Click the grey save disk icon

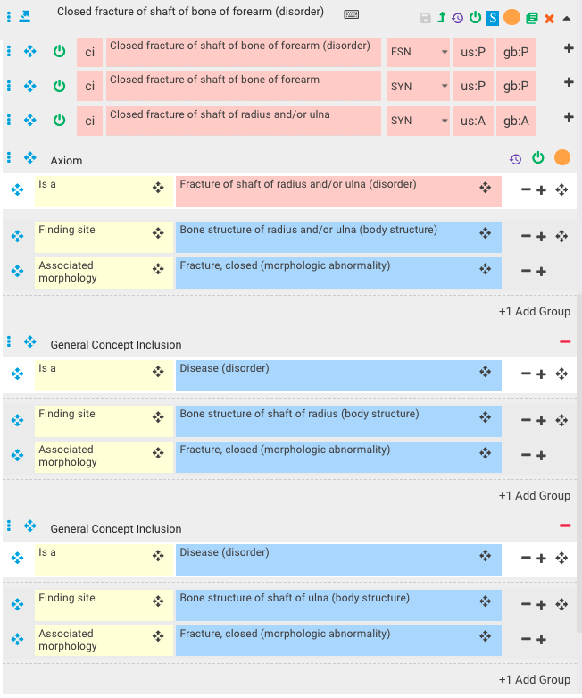[425, 18]
